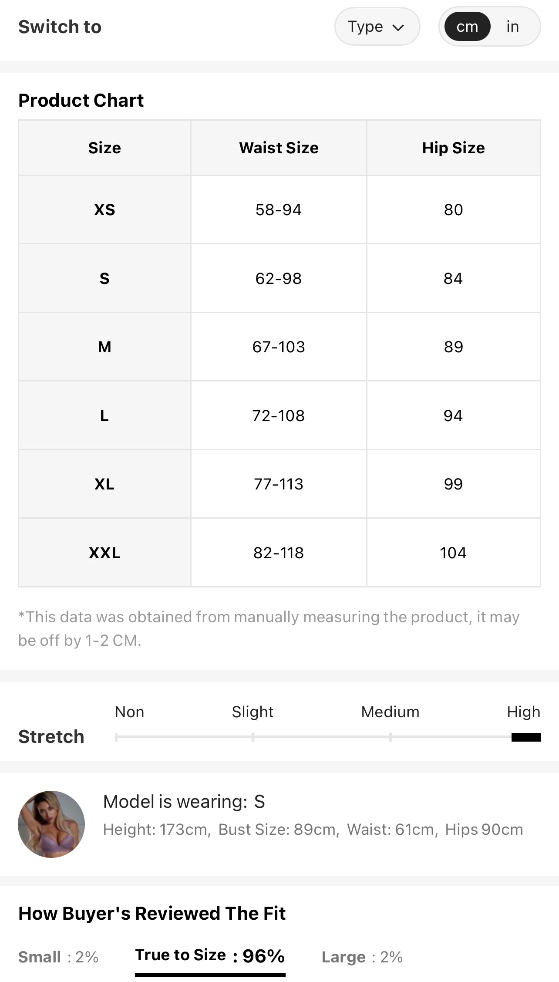559x982 pixels.
Task: Switch measurement units to in
Action: coord(512,27)
